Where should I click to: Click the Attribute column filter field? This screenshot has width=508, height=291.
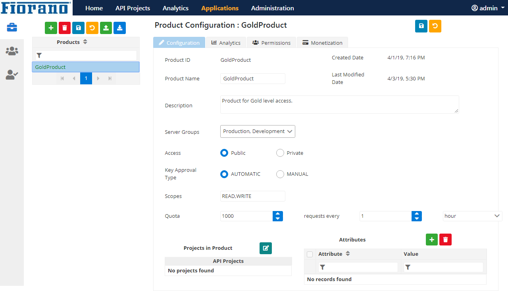coord(358,267)
